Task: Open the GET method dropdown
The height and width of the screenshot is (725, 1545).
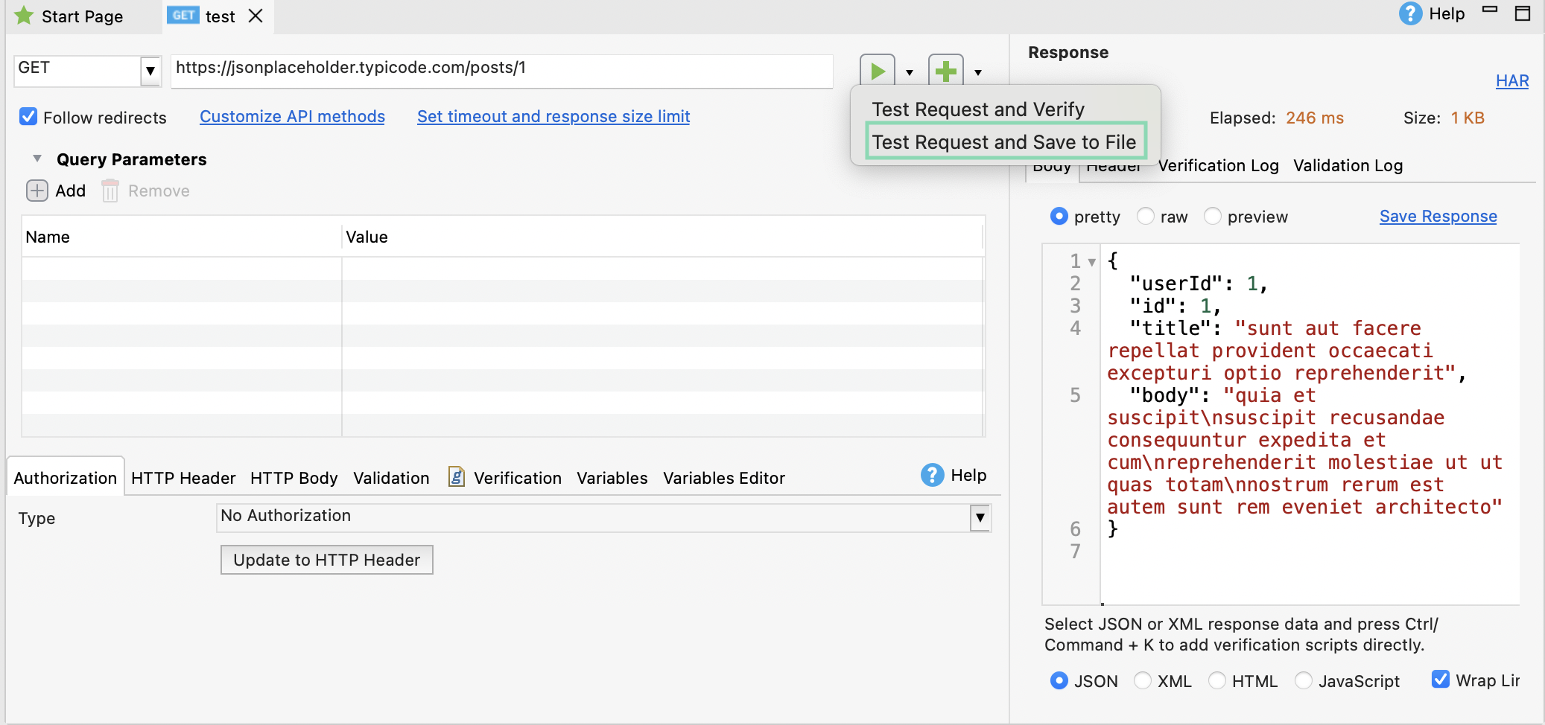Action: coord(150,71)
